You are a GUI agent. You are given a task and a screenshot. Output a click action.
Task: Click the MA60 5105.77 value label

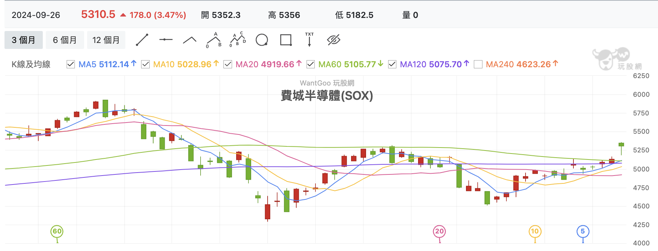tap(351, 64)
